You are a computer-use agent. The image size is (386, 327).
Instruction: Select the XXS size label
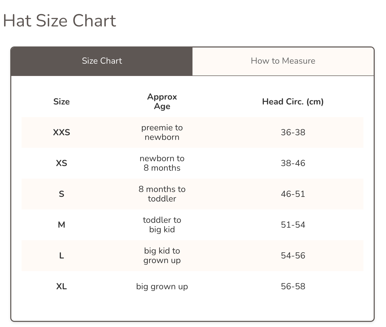tap(62, 132)
